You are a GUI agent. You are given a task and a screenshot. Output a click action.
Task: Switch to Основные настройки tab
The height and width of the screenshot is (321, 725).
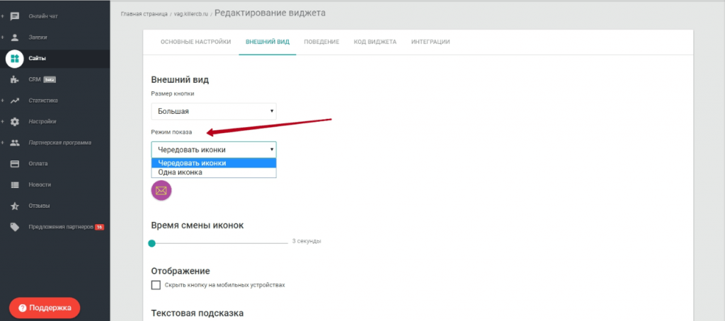pos(195,42)
